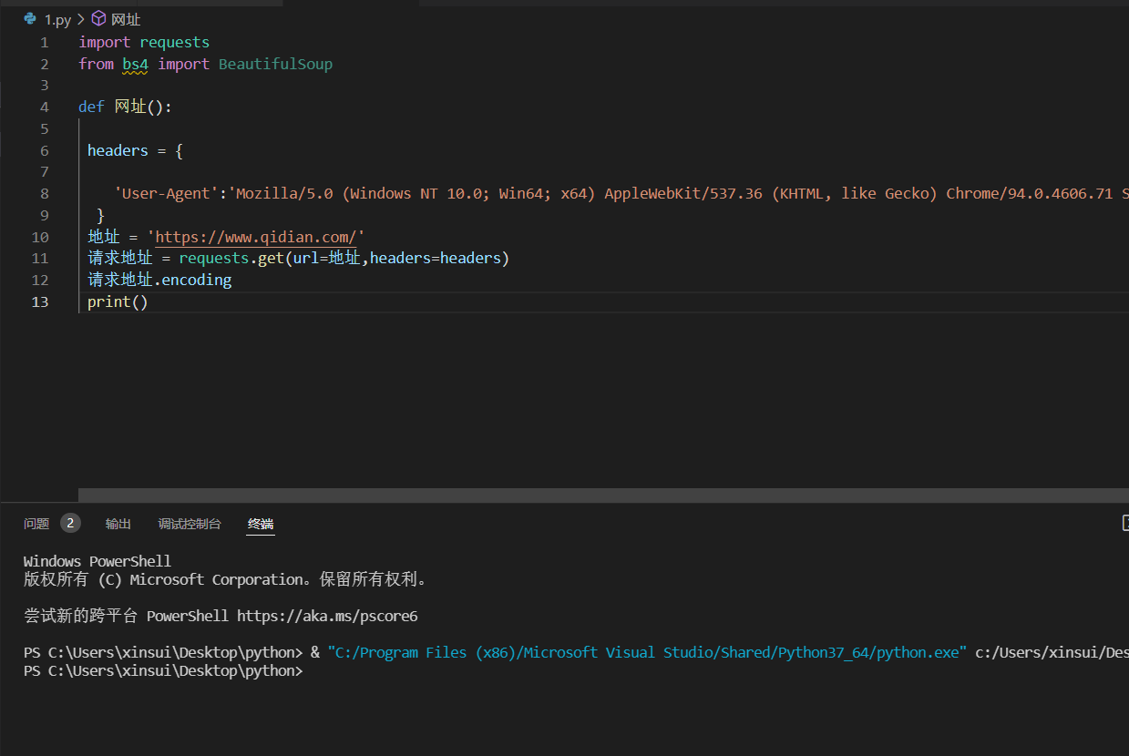The image size is (1129, 756).
Task: Place cursor on the underlined bs4 module name
Action: click(x=135, y=65)
